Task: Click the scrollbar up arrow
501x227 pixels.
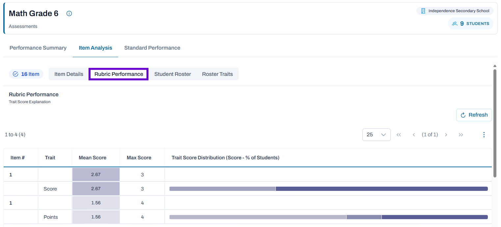Action: click(495, 66)
